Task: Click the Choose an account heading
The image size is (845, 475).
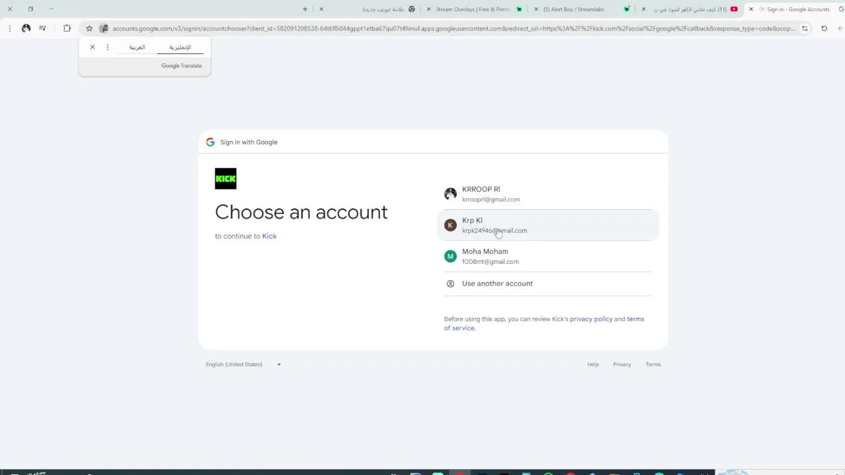Action: 301,212
